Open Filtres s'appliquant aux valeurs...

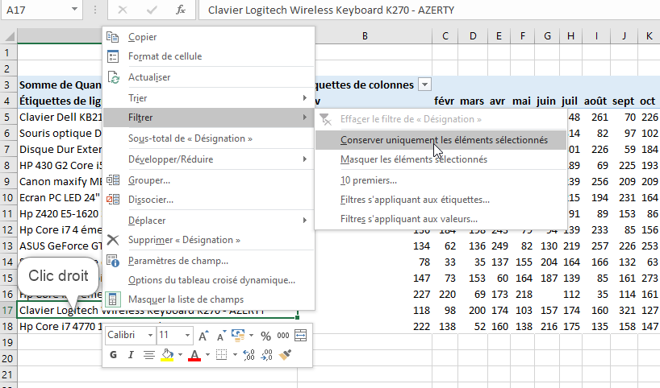click(441, 219)
